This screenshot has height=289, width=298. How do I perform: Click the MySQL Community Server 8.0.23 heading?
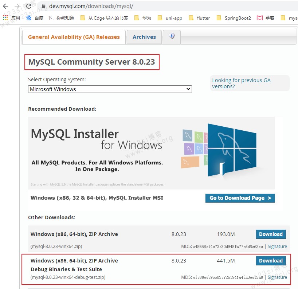coord(91,62)
